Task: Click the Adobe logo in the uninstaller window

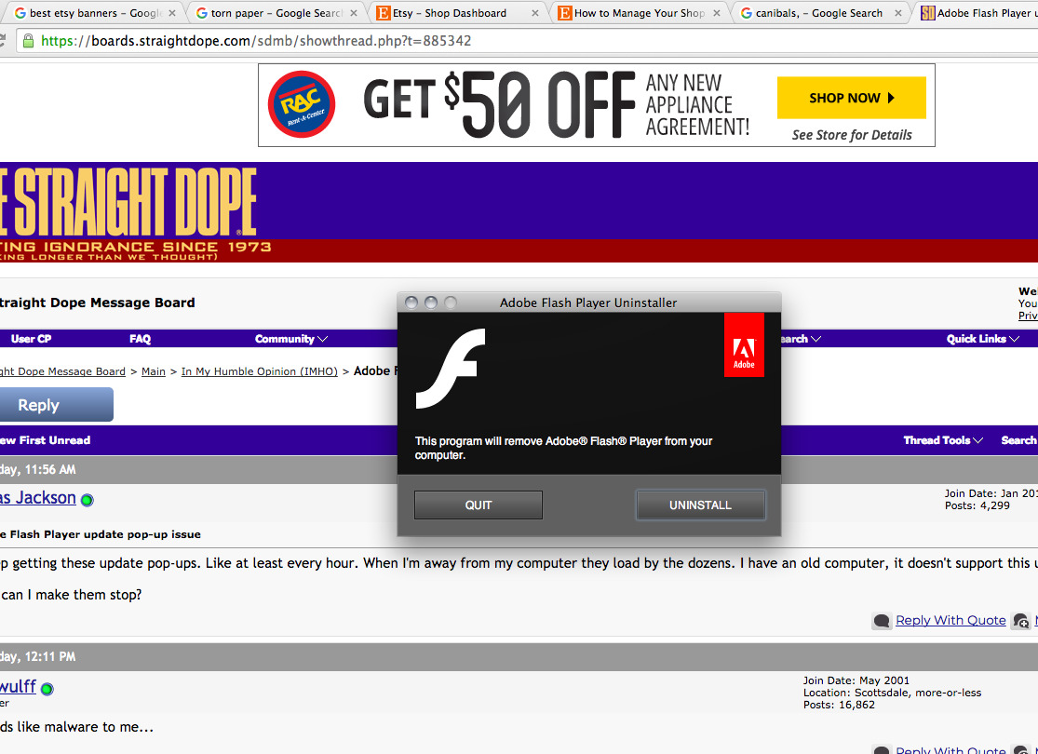Action: click(744, 345)
